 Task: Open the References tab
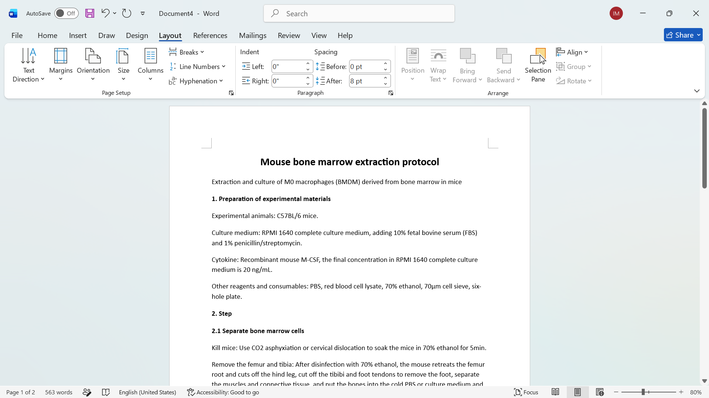[210, 35]
